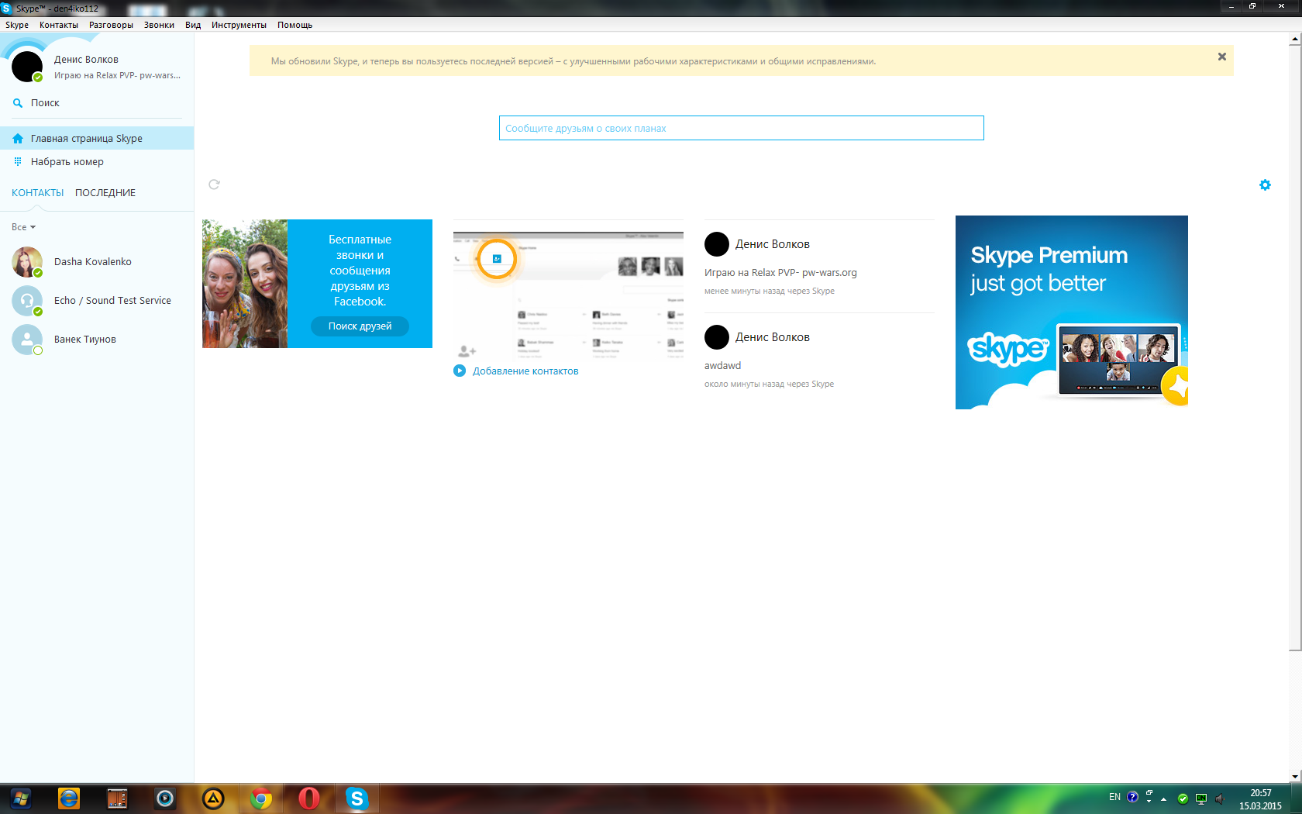1302x814 pixels.
Task: Open Skype Premium advertisement banner
Action: (1072, 312)
